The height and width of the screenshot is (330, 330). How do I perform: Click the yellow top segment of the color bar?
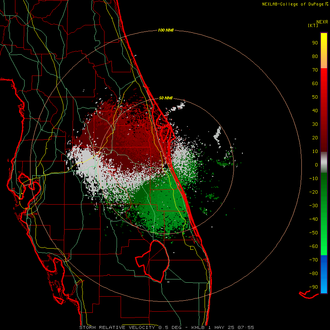point(324,51)
